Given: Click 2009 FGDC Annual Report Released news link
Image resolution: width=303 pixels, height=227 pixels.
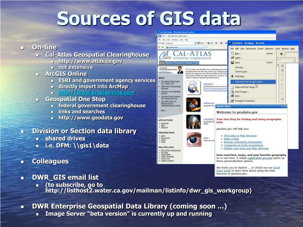Looking at the screenshot, I should click(x=171, y=87).
